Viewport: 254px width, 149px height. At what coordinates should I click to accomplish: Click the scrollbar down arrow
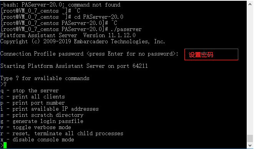(250, 145)
